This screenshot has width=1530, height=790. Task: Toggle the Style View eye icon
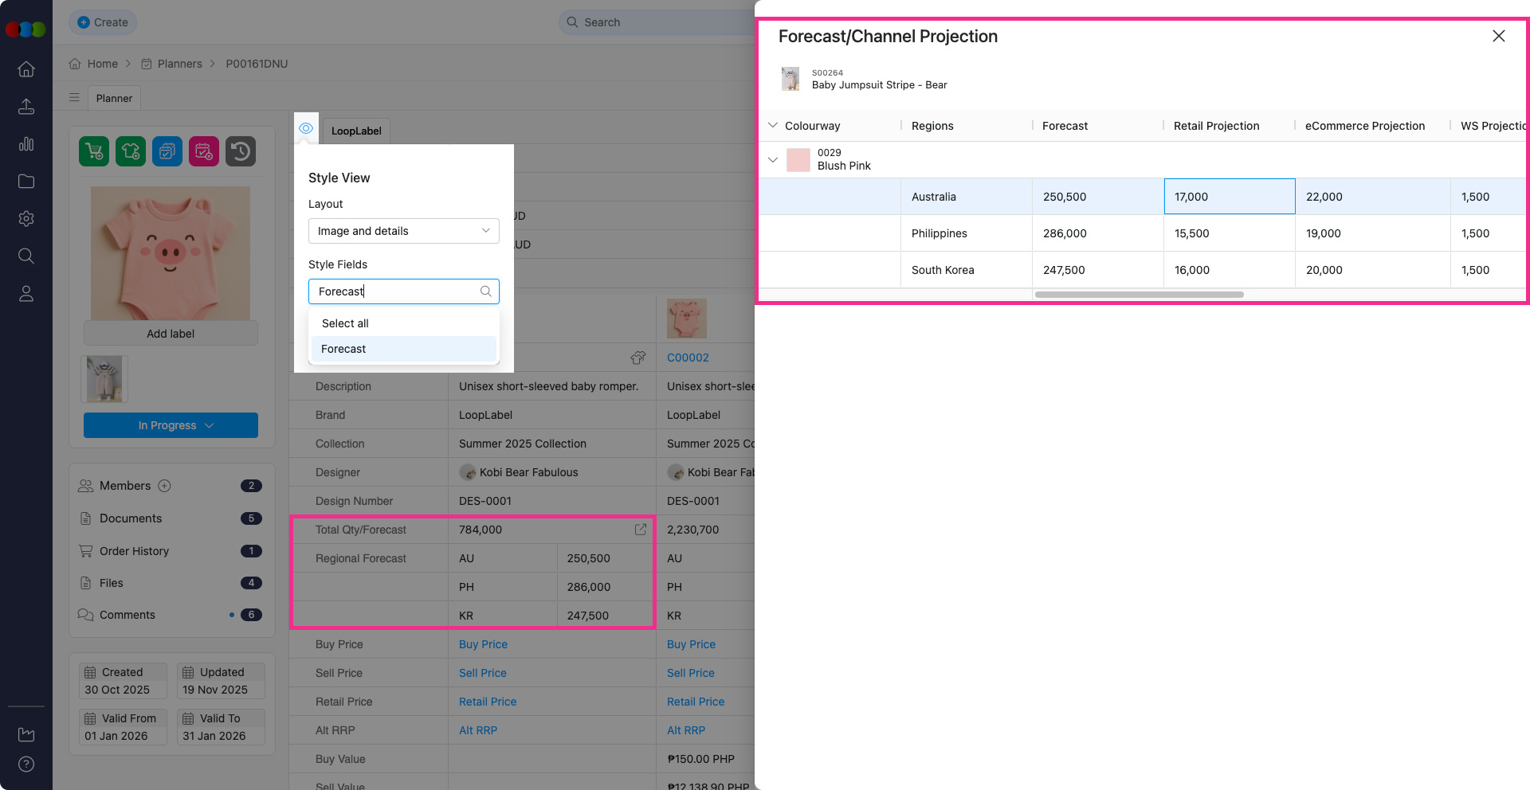306,128
